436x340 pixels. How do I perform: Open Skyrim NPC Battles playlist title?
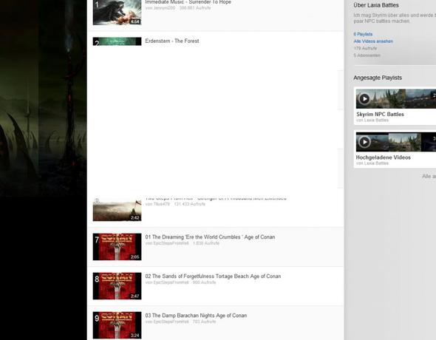click(380, 115)
